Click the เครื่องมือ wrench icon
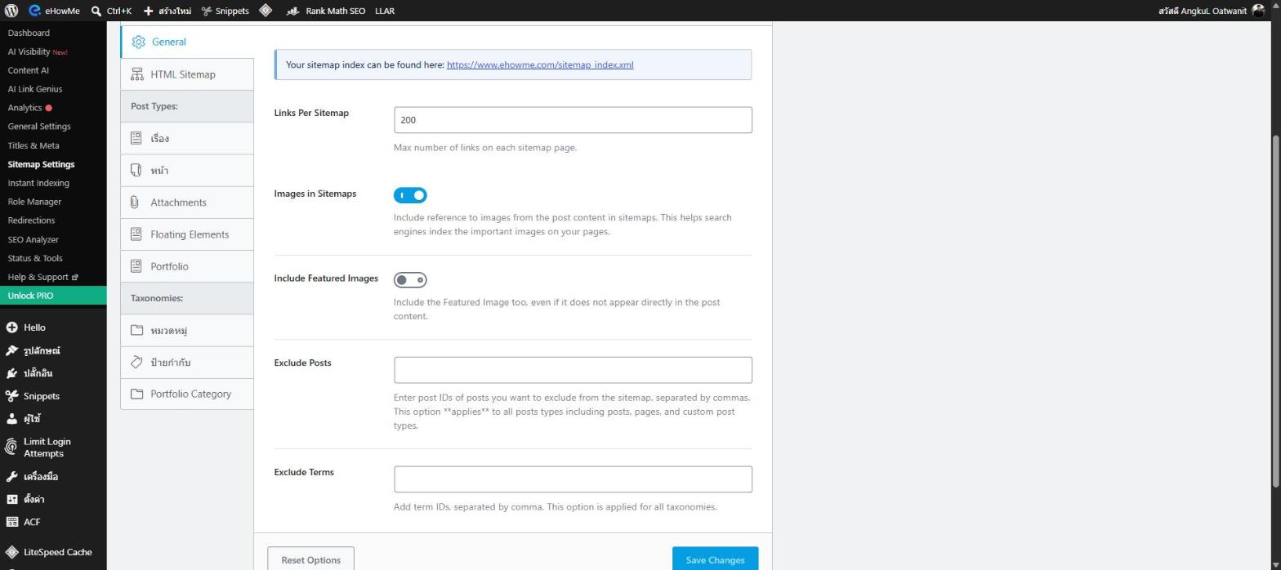 pyautogui.click(x=11, y=476)
